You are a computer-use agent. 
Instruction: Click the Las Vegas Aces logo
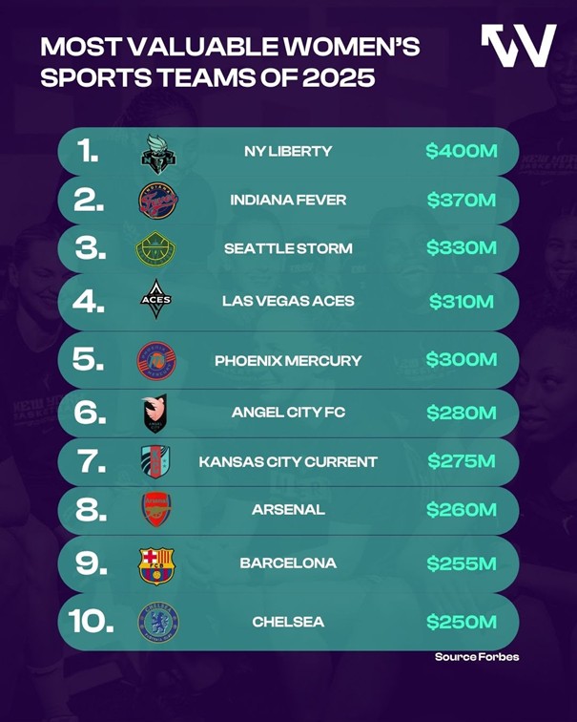155,299
